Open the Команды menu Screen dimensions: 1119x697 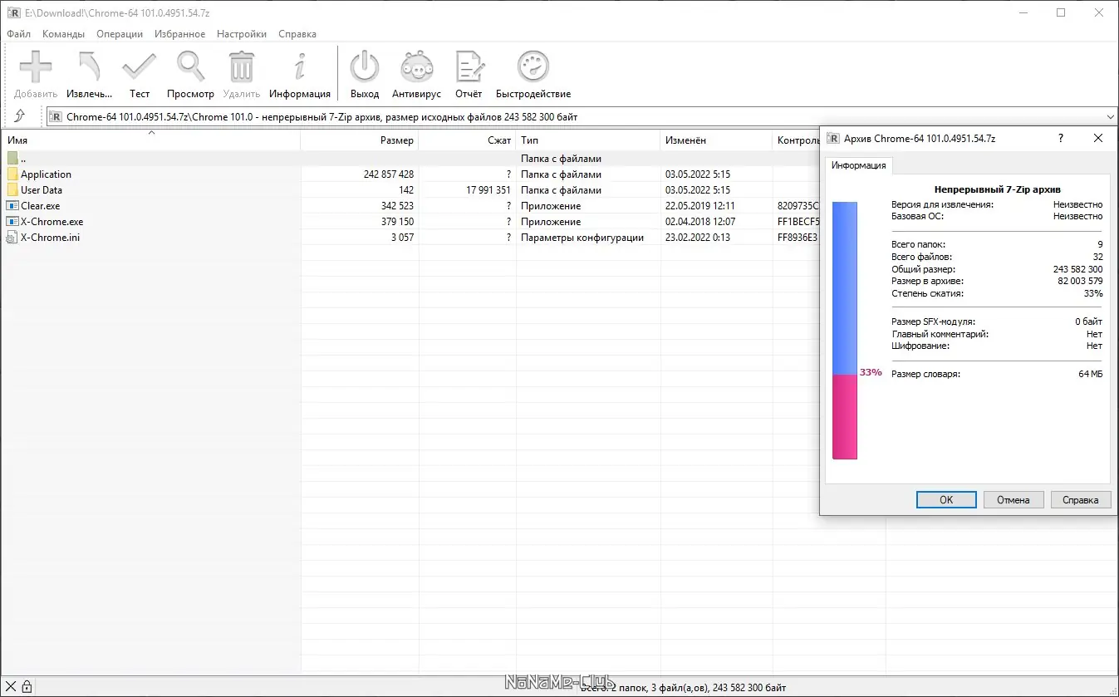point(63,34)
